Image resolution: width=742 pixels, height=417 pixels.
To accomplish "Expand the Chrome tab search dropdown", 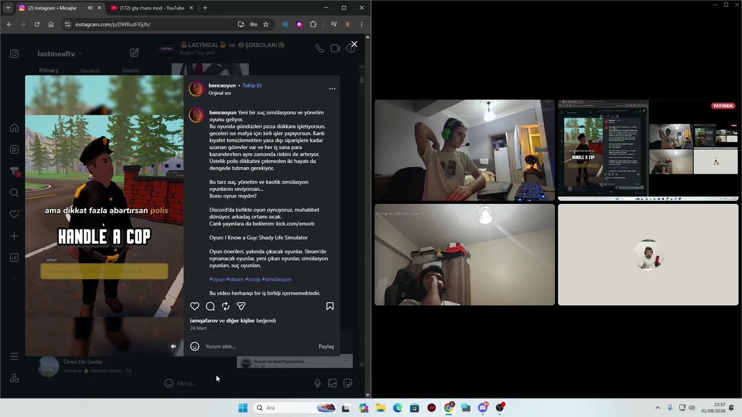I will [x=8, y=8].
